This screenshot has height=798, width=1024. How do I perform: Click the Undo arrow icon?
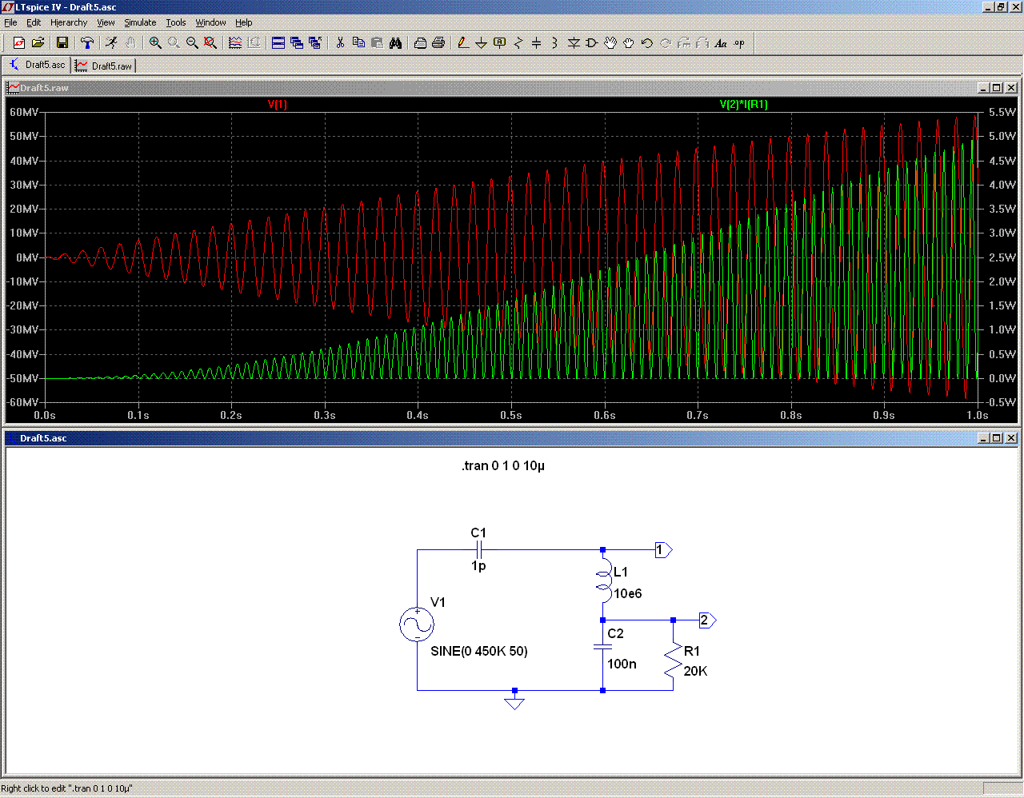(646, 43)
